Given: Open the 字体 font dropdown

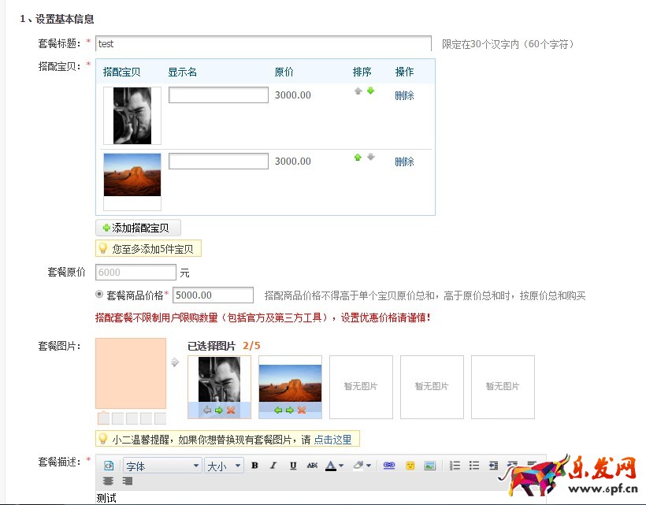Looking at the screenshot, I should [x=161, y=466].
